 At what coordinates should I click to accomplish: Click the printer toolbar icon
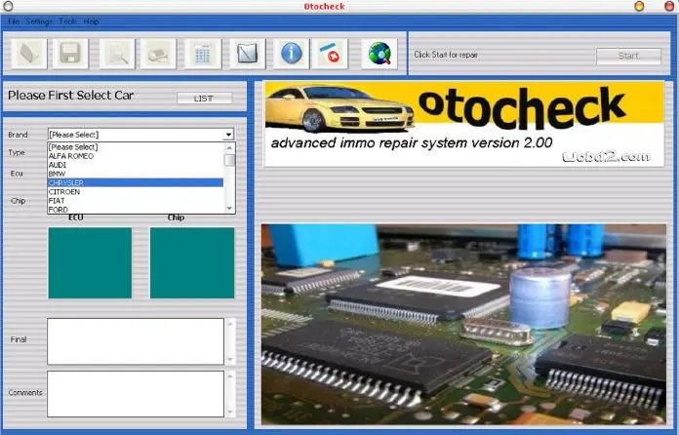158,54
